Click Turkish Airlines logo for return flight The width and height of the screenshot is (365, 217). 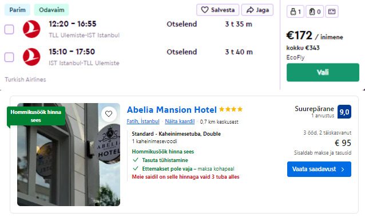31,57
